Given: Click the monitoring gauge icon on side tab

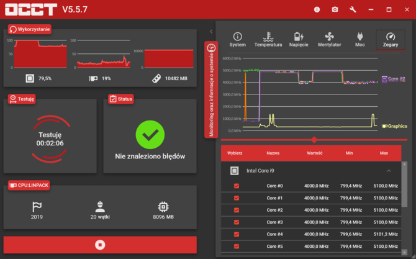Looking at the screenshot, I should [211, 48].
